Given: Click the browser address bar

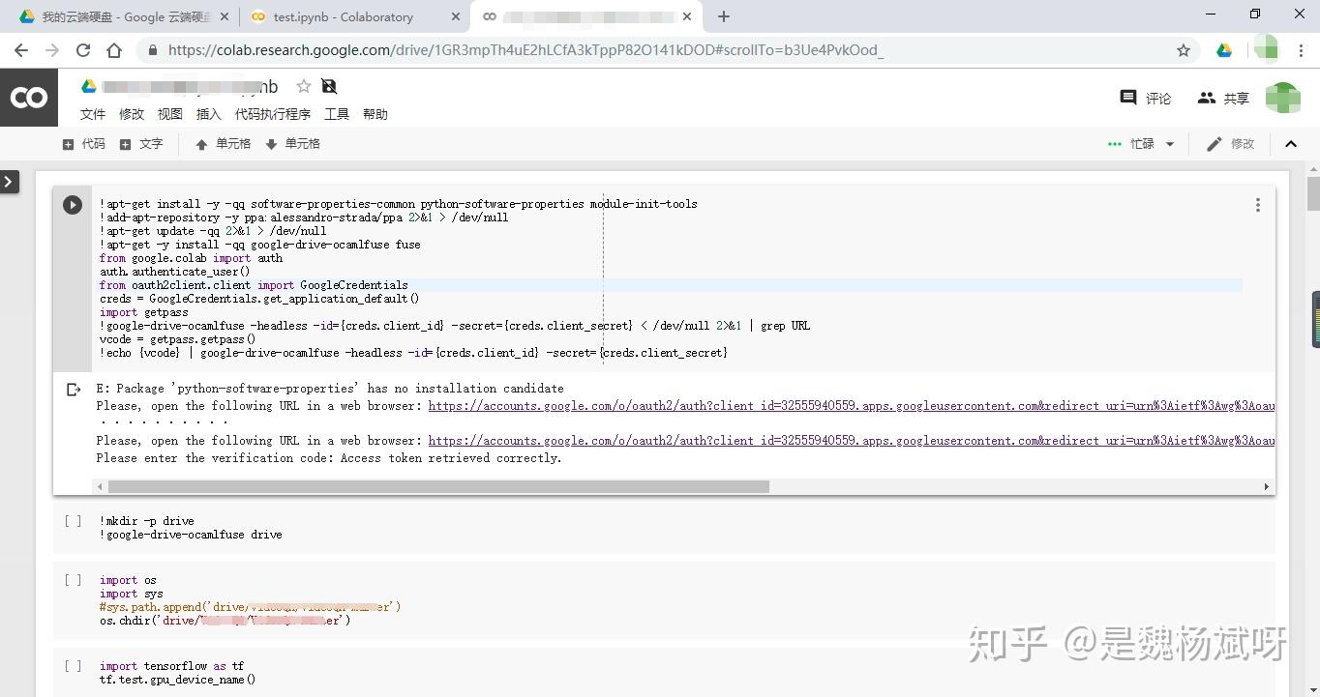Looking at the screenshot, I should pos(581,49).
